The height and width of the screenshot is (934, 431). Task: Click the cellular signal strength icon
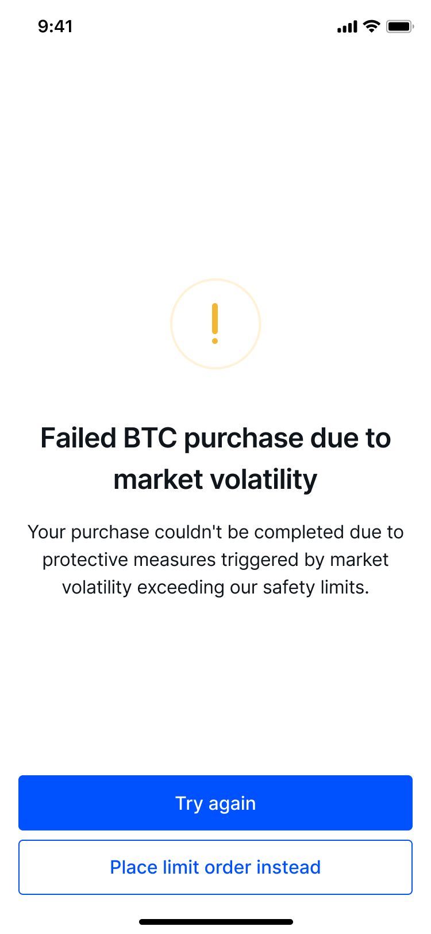click(347, 26)
